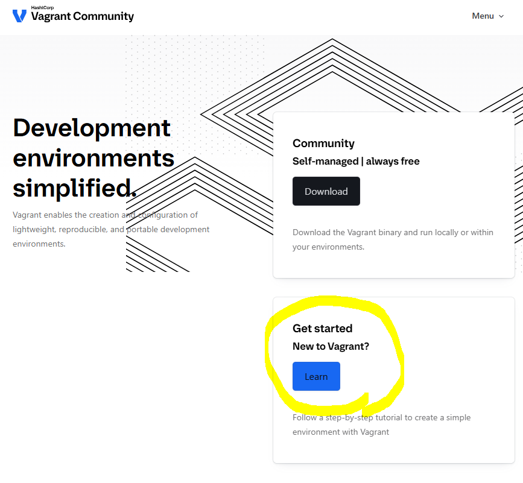Viewport: 523px width, 483px height.
Task: Click the chevron next to Menu
Action: tap(501, 16)
